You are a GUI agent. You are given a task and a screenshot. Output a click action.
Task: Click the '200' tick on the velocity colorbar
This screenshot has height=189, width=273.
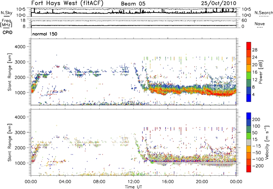pos(256,119)
